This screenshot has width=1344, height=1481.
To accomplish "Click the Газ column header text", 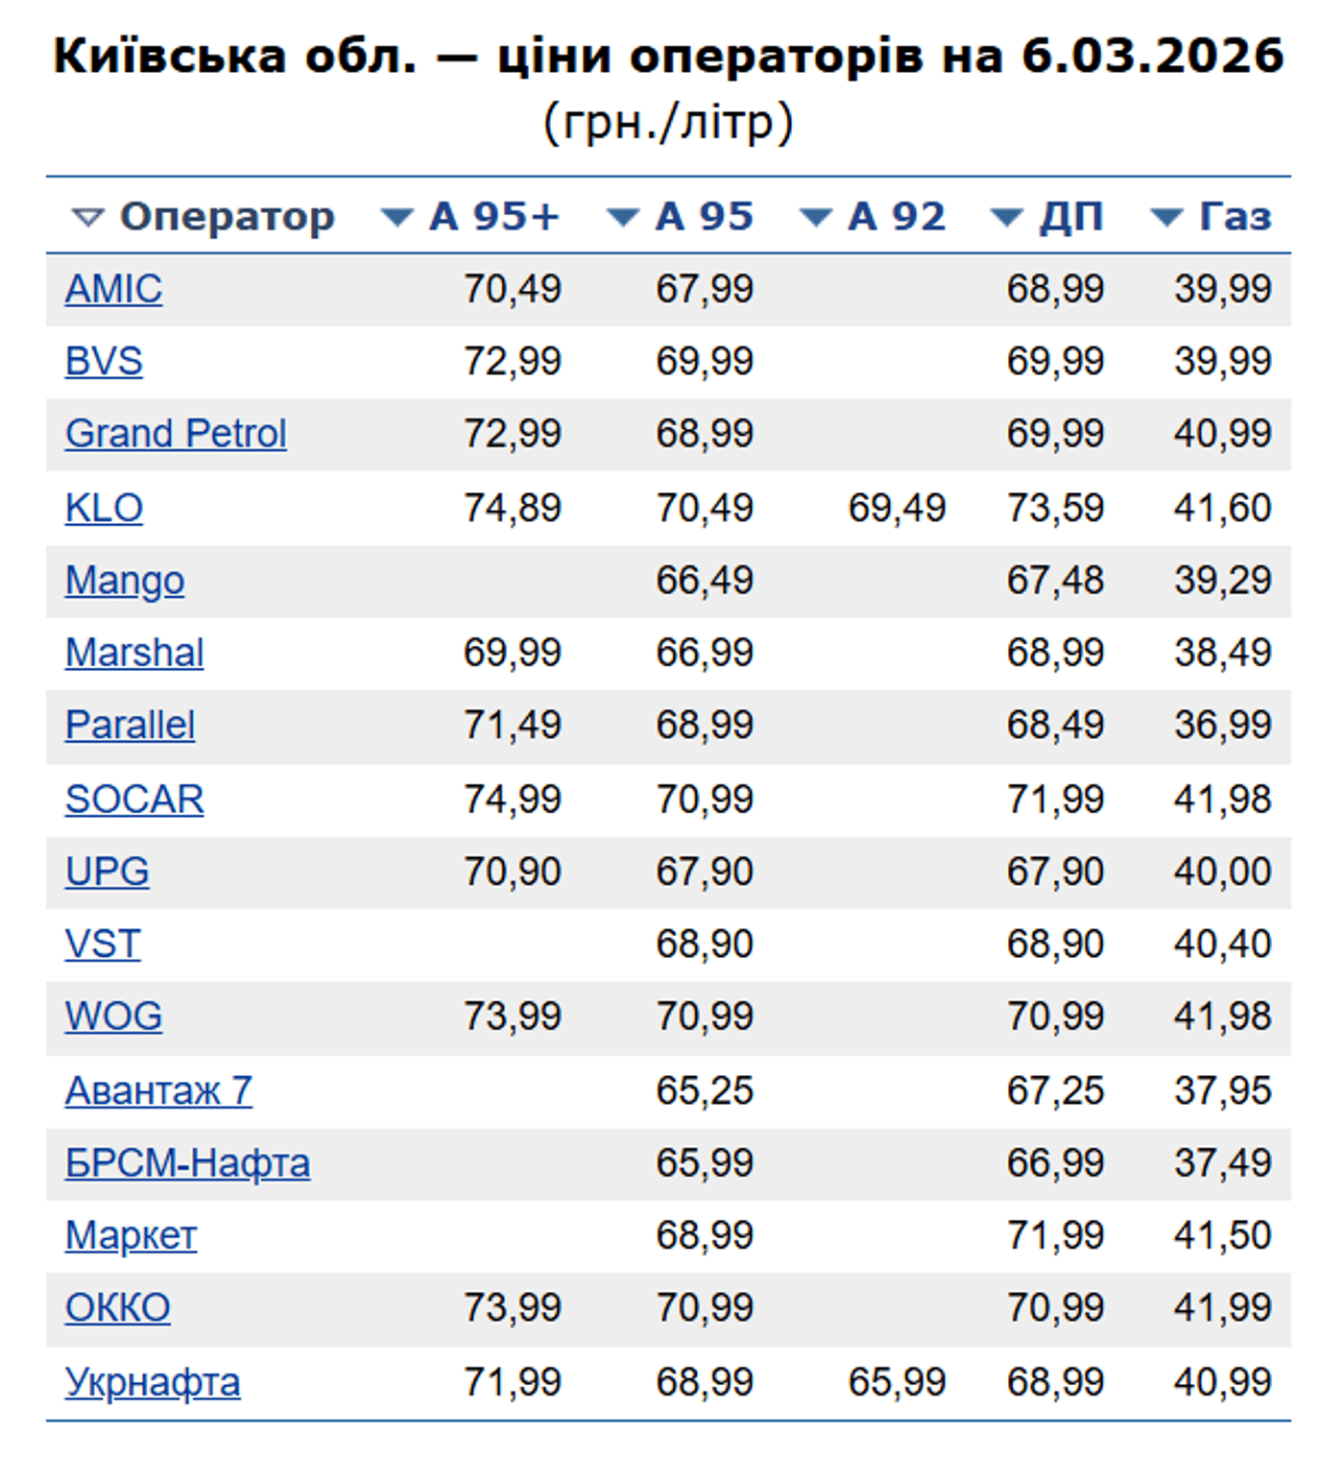I will [1235, 217].
